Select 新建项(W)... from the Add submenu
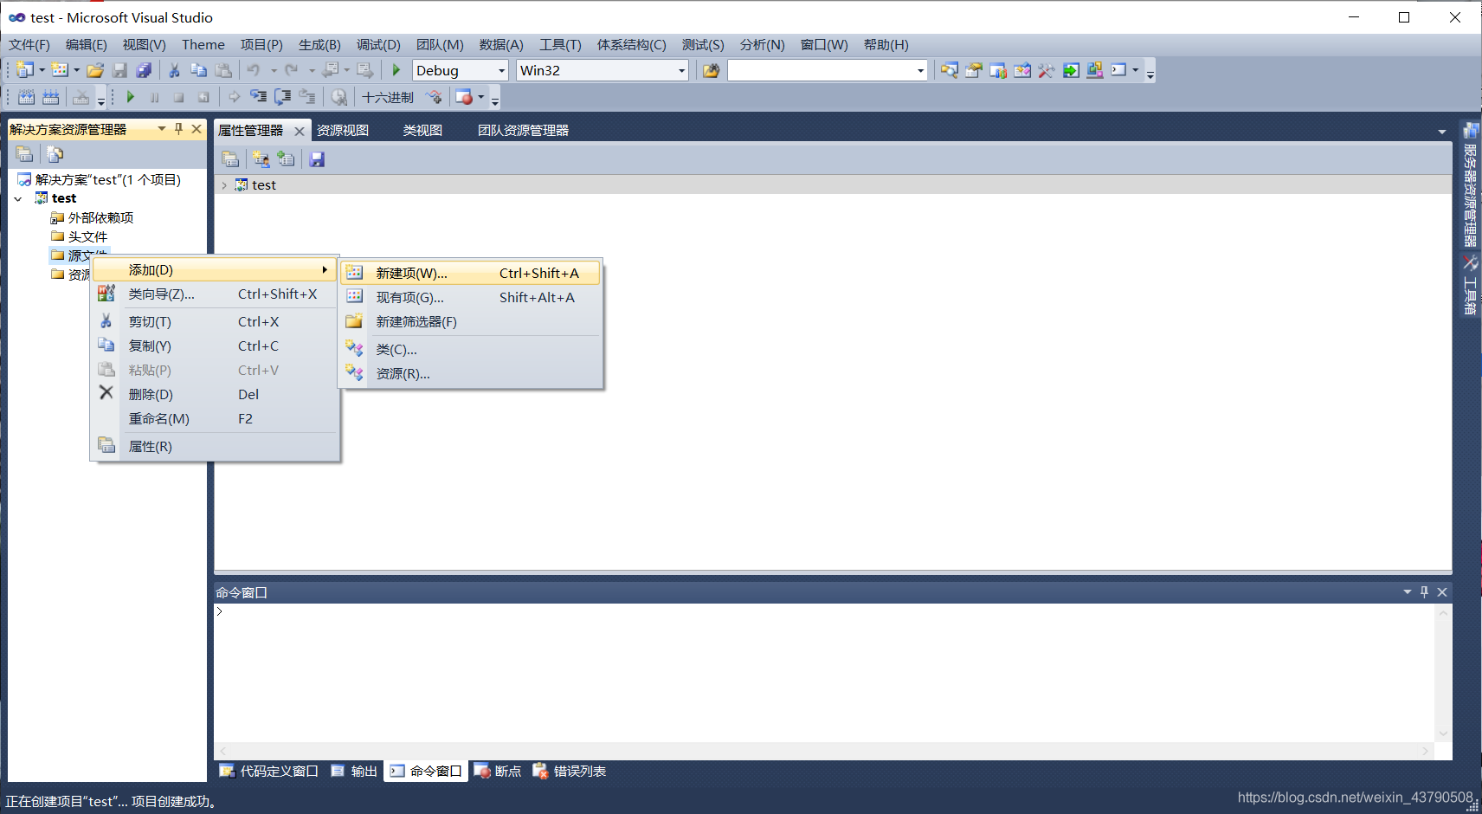This screenshot has width=1482, height=814. point(471,274)
